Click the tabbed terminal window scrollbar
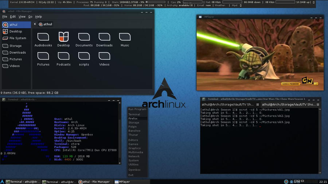The width and height of the screenshot is (328, 184). (320, 141)
